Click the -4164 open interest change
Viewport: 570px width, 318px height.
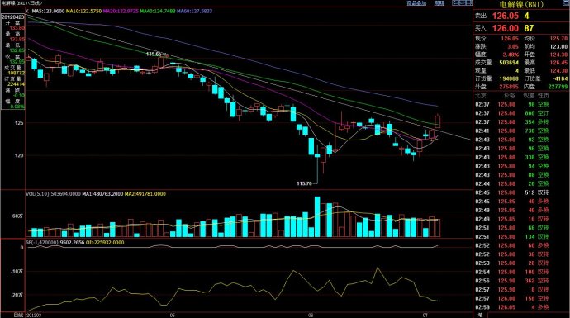(560, 78)
